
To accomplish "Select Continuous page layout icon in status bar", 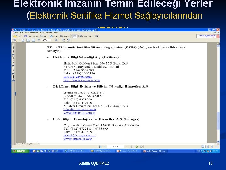I will [207, 147].
